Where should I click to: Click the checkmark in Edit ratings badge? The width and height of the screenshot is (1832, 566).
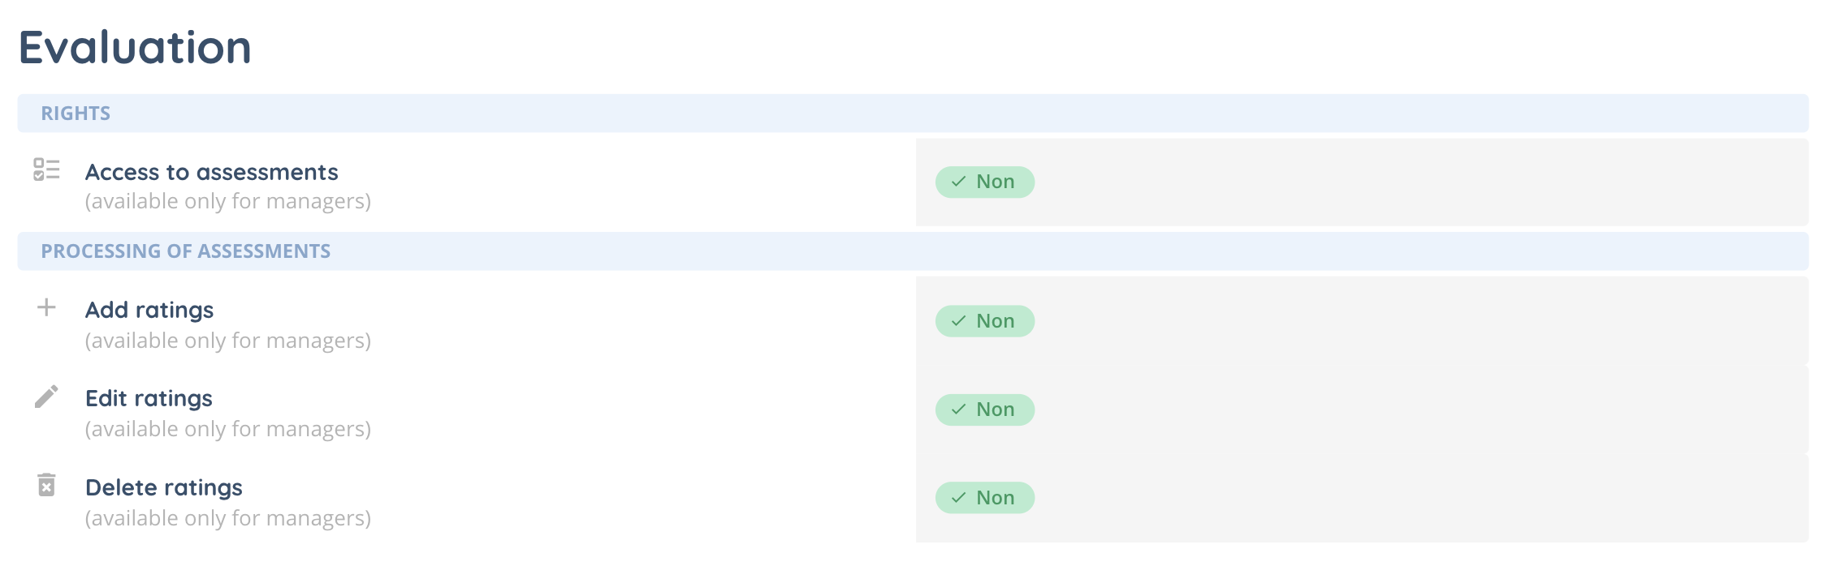point(959,409)
